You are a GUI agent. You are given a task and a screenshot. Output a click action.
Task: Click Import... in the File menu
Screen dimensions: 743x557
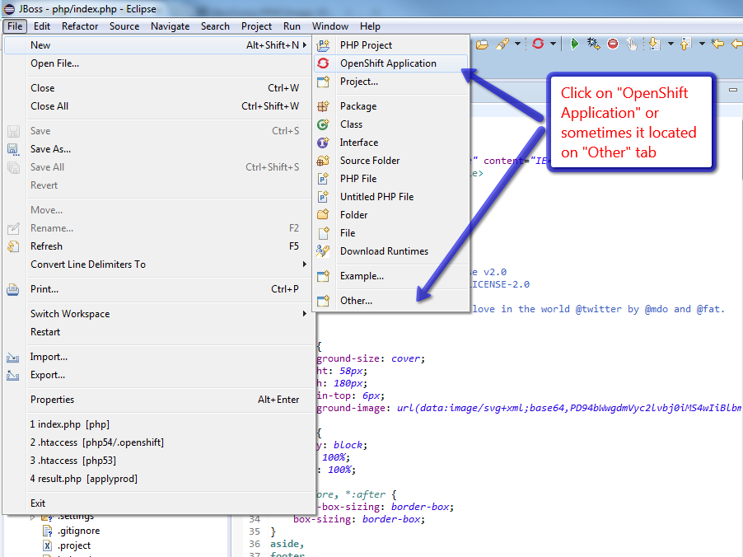point(49,357)
